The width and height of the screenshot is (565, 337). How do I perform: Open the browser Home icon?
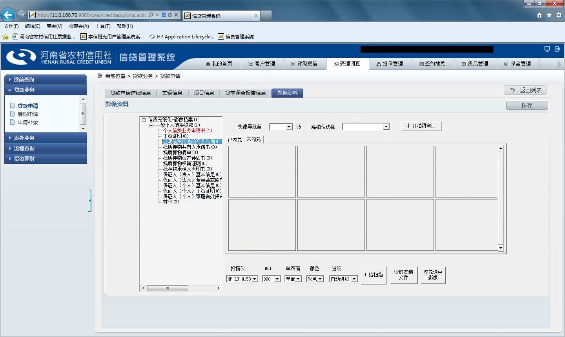pyautogui.click(x=539, y=15)
